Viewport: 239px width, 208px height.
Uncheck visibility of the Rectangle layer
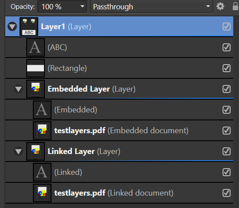[x=227, y=68]
